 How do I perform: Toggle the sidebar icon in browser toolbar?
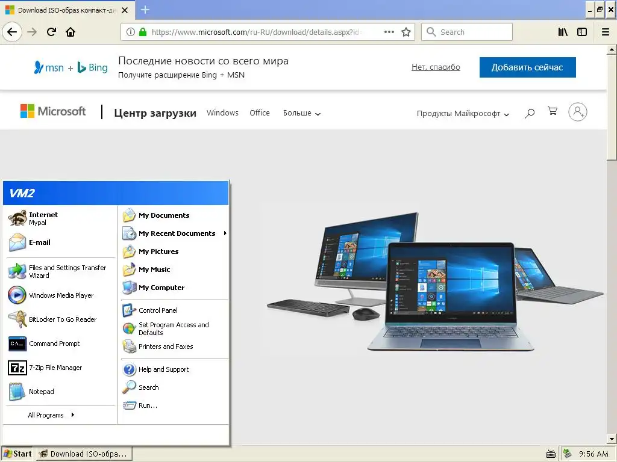(582, 32)
